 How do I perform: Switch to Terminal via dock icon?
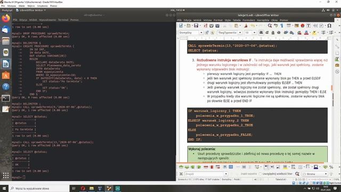6,98
